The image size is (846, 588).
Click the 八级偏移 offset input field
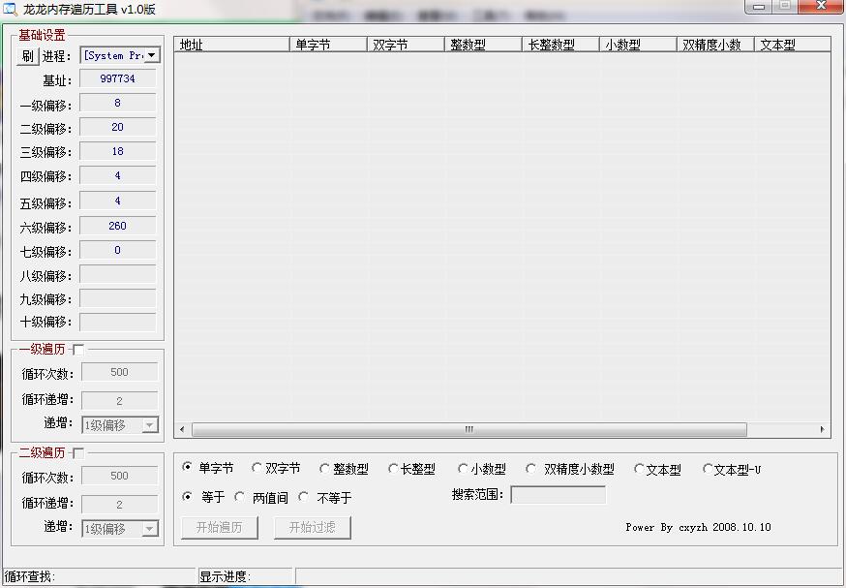pos(116,275)
